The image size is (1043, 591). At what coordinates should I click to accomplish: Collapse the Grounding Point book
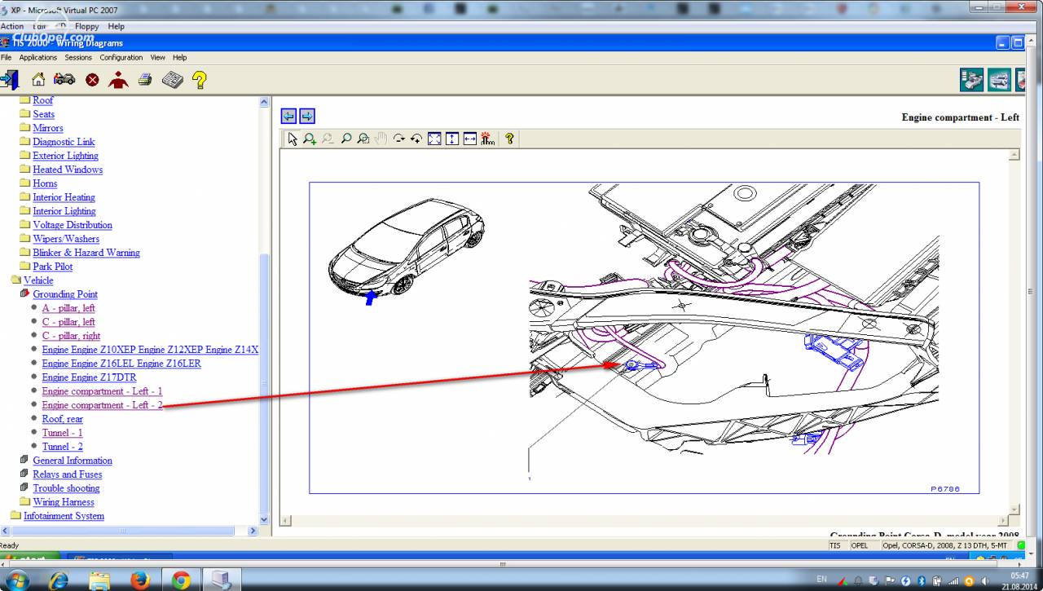24,293
